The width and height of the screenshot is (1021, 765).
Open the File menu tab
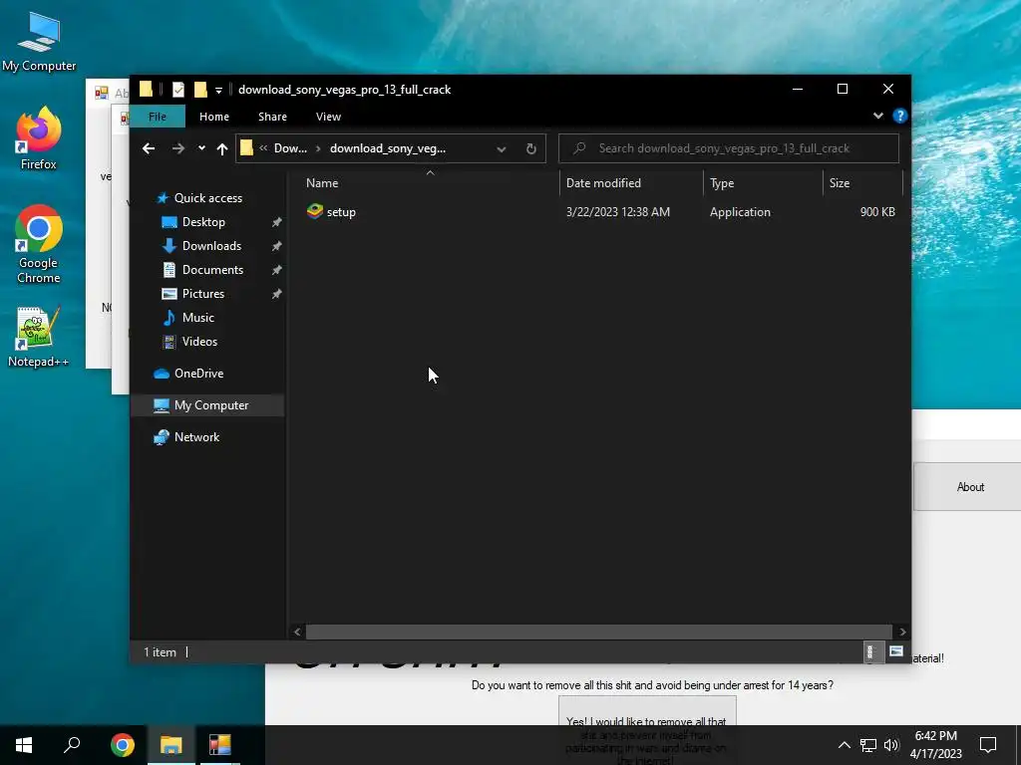[x=158, y=117]
